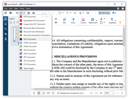
Task: Open help with the question mark icon
Action: click(123, 9)
